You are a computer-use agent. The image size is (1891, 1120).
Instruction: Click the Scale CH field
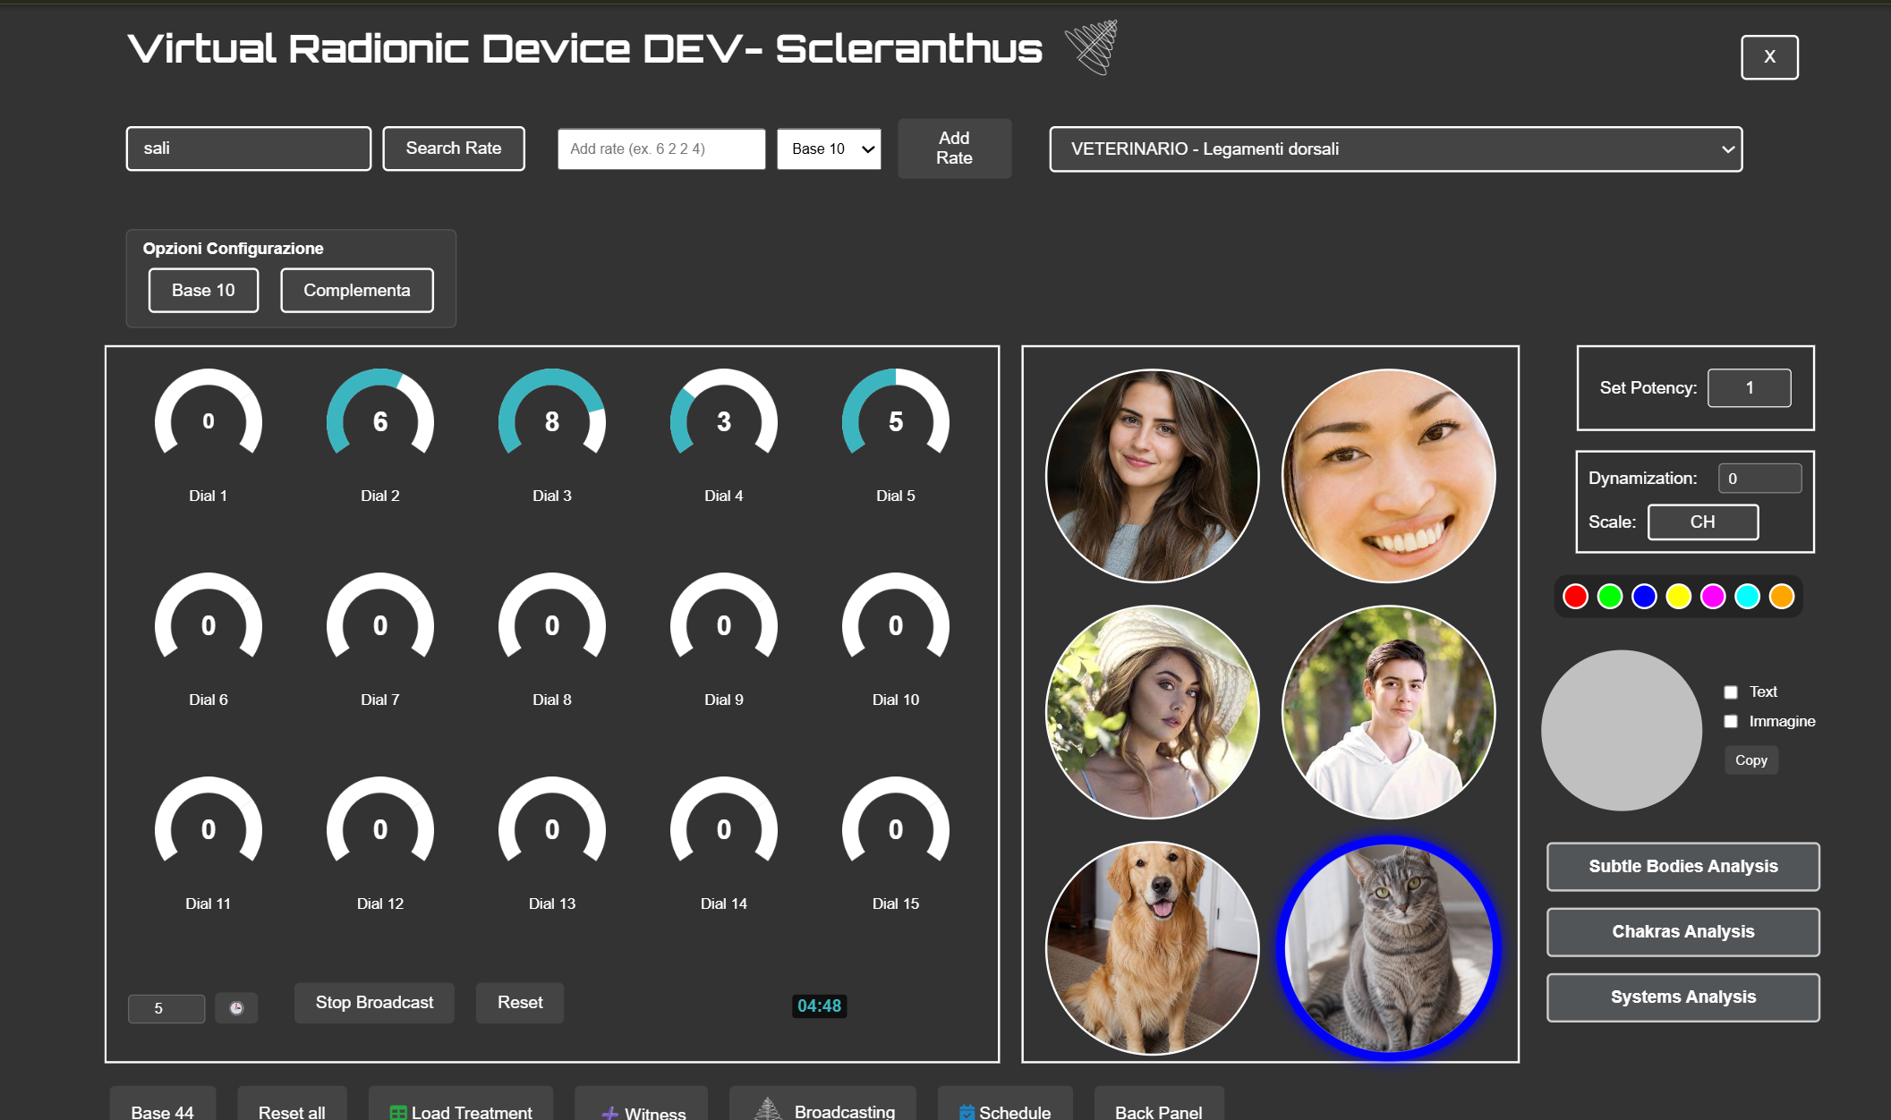click(1702, 522)
